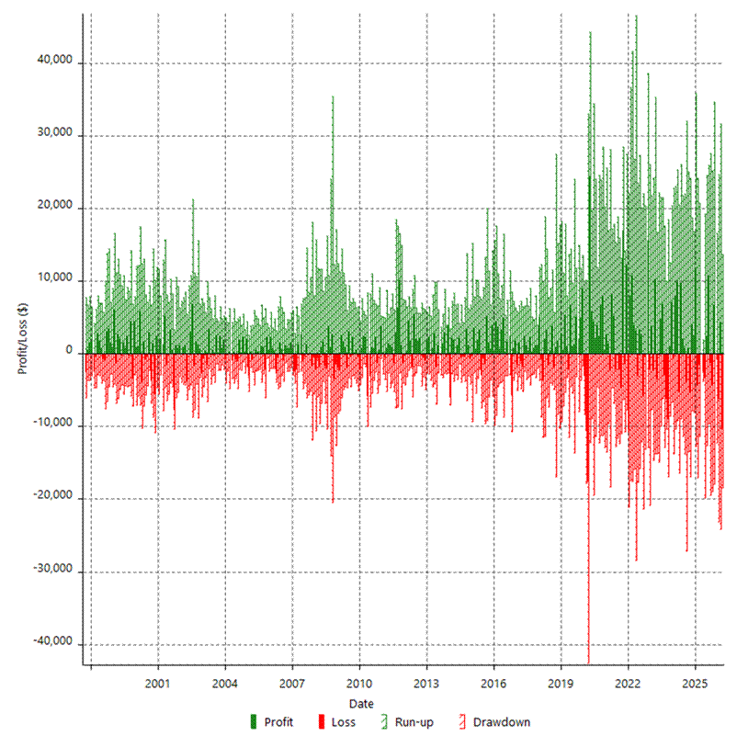The image size is (737, 736).
Task: Select the 2010 date axis label
Action: click(359, 684)
